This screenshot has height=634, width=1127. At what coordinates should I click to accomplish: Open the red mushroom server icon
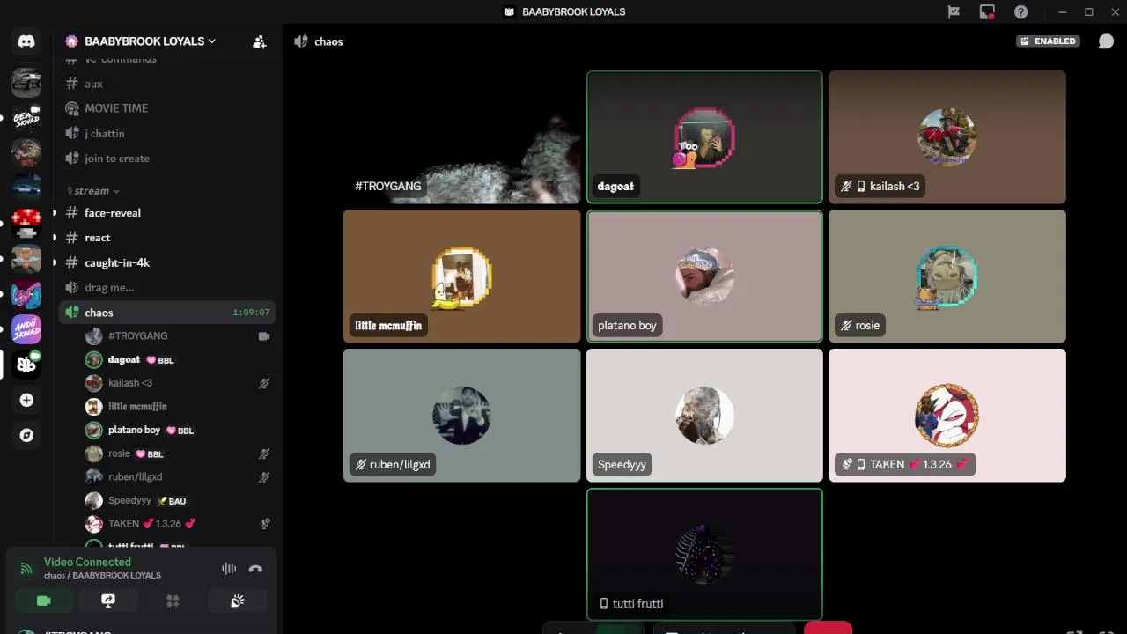click(26, 223)
